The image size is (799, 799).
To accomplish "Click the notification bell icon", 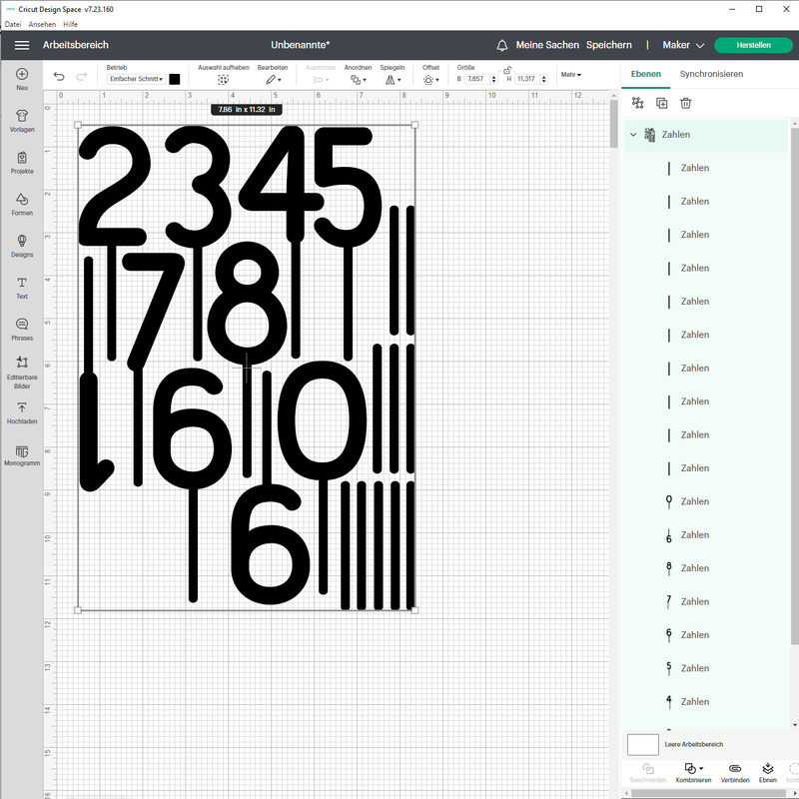I will [502, 45].
